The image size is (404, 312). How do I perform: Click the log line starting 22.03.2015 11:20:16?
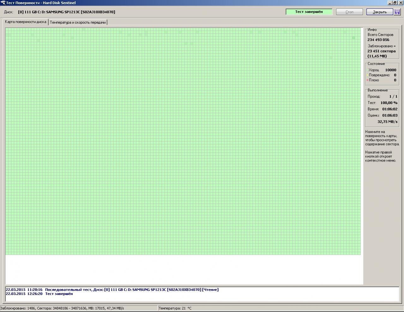point(112,290)
